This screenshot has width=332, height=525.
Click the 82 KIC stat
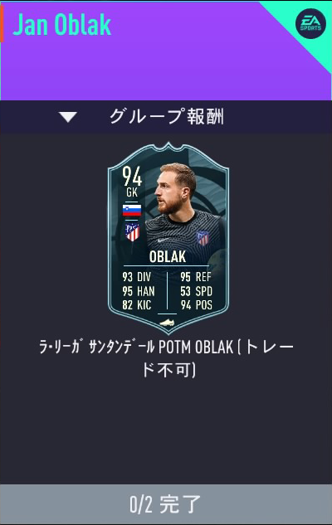137,305
